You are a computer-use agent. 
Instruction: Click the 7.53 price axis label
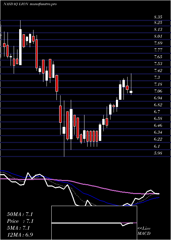click(158, 63)
